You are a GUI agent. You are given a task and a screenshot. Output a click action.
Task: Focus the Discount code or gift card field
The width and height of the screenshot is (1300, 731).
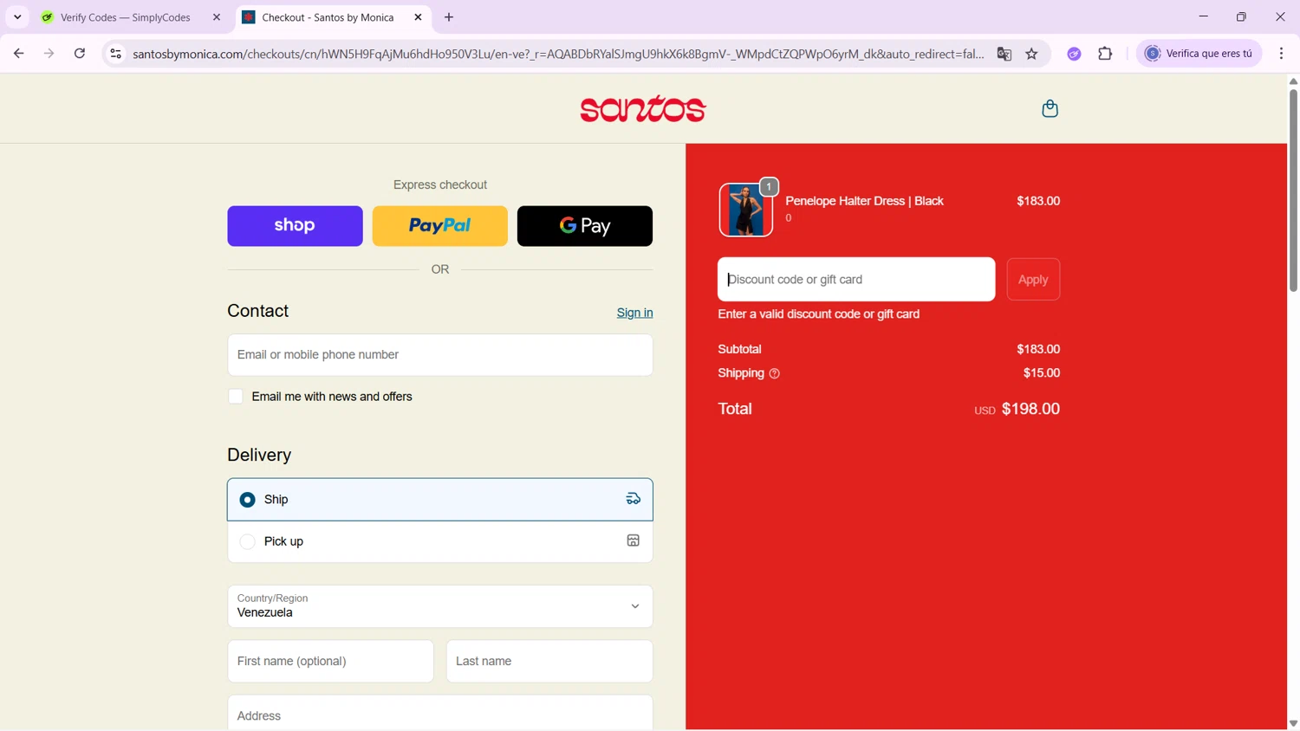pos(856,279)
